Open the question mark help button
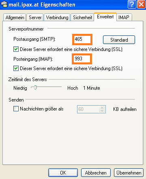The image size is (146, 179). point(132,4)
